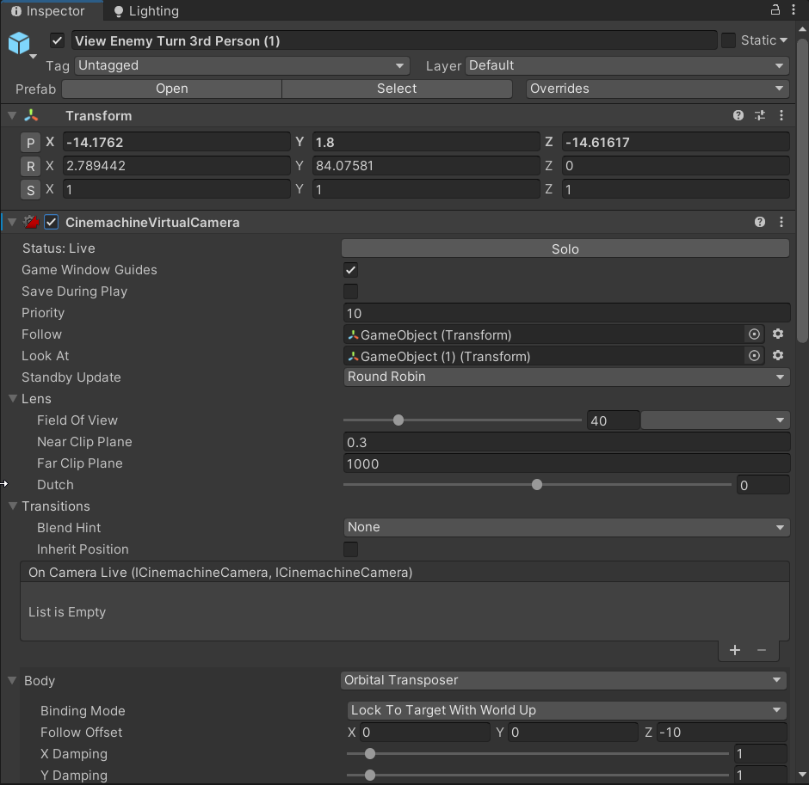Open the Transform help icon

point(738,115)
